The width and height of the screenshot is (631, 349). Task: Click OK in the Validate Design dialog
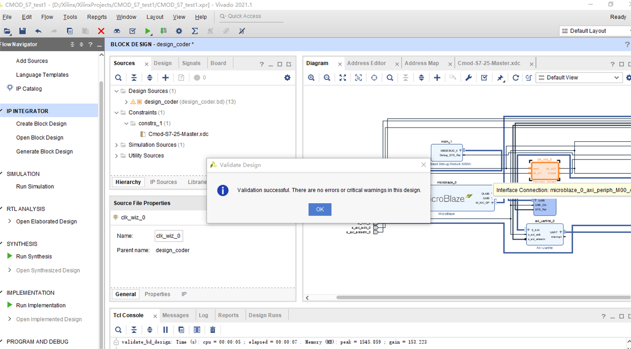coord(320,209)
